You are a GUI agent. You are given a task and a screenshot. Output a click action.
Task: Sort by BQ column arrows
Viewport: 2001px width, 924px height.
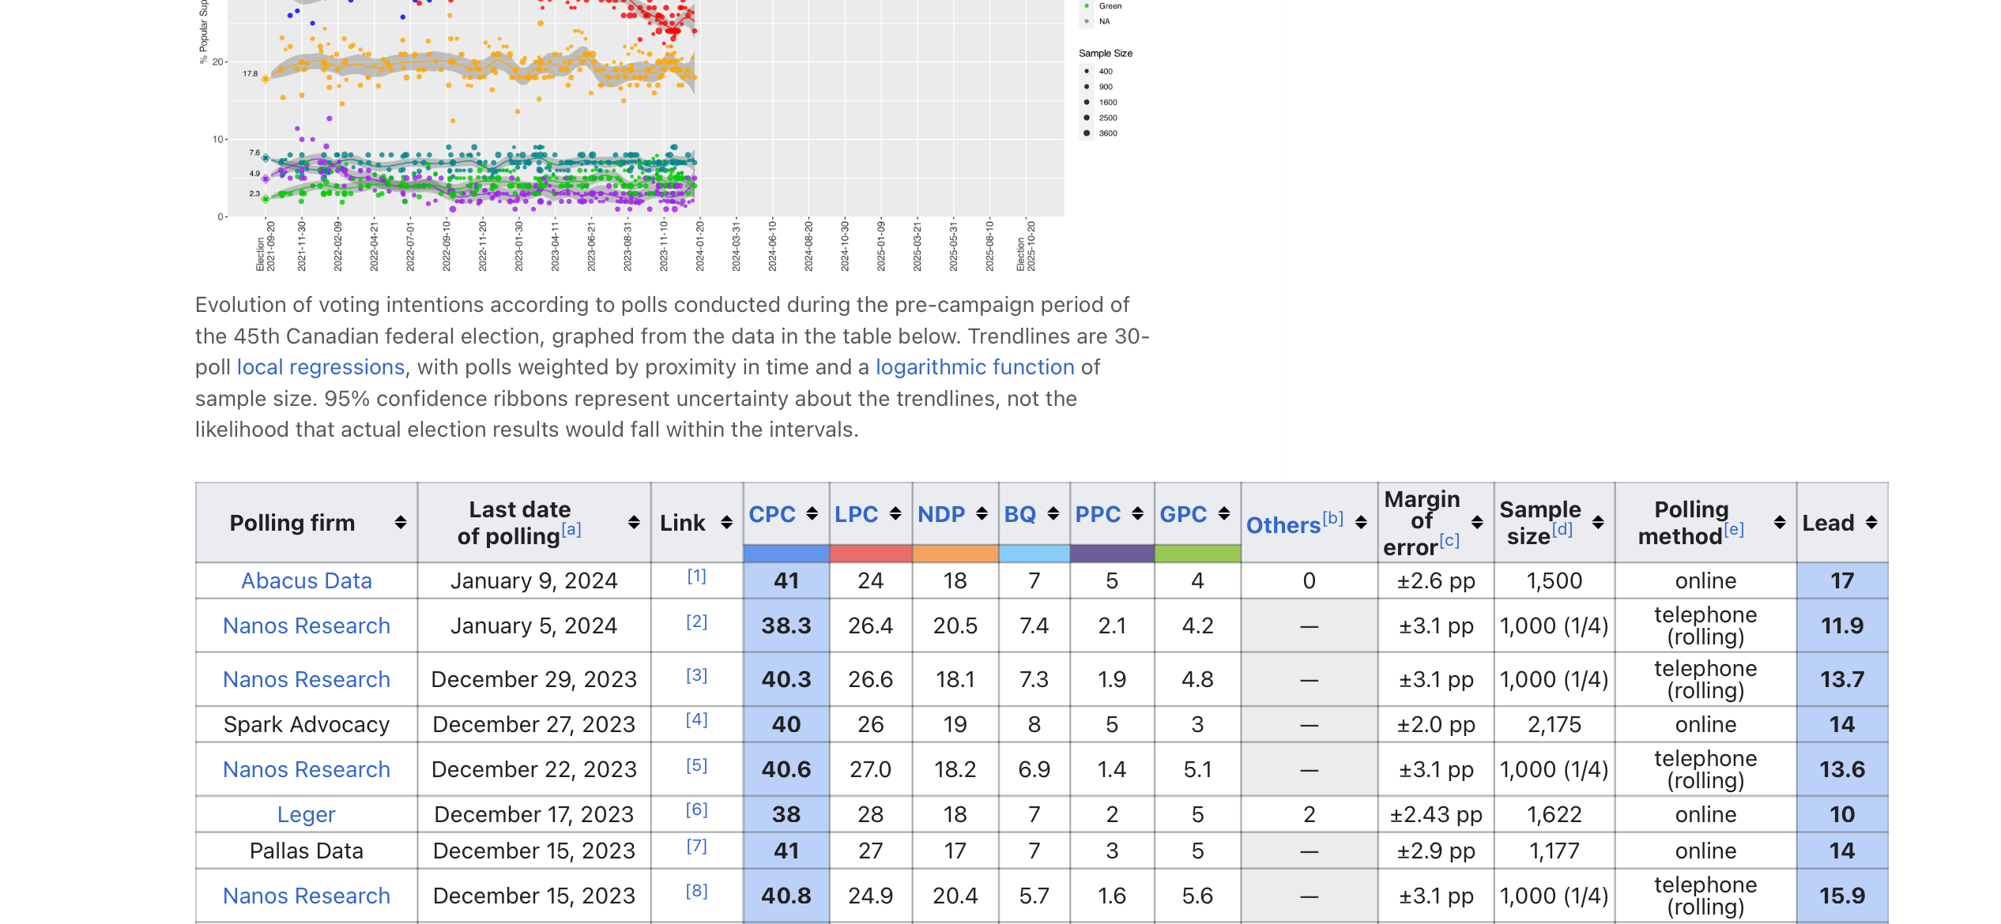[1053, 514]
